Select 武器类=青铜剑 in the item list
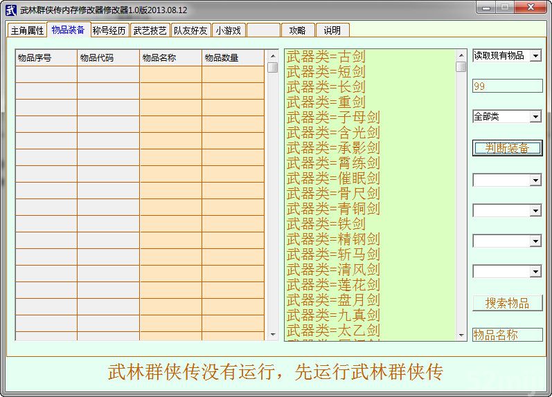The height and width of the screenshot is (397, 552). pos(333,208)
